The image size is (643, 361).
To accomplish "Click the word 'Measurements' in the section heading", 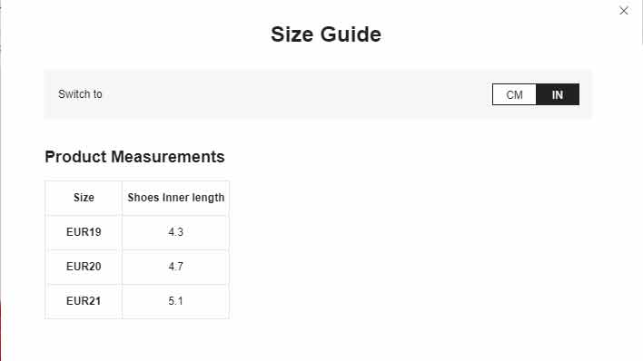I will tap(168, 157).
